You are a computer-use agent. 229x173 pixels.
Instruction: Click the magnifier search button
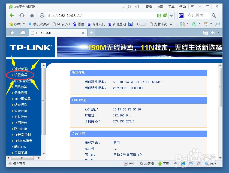tap(214, 16)
